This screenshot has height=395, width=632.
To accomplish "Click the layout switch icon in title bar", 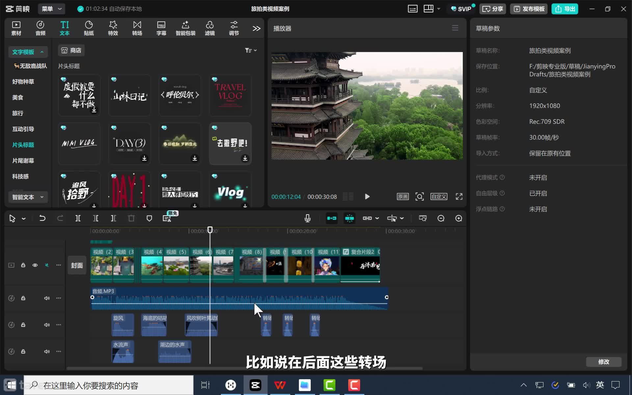I will tap(428, 9).
